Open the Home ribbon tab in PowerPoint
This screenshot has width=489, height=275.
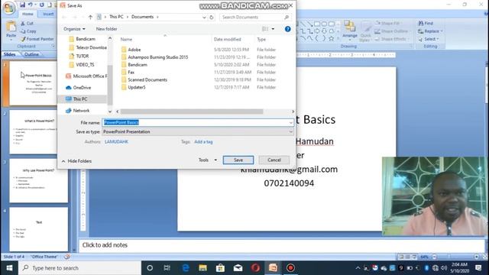pos(28,14)
